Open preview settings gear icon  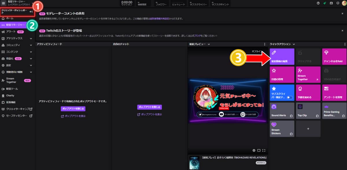pyautogui.click(x=254, y=150)
